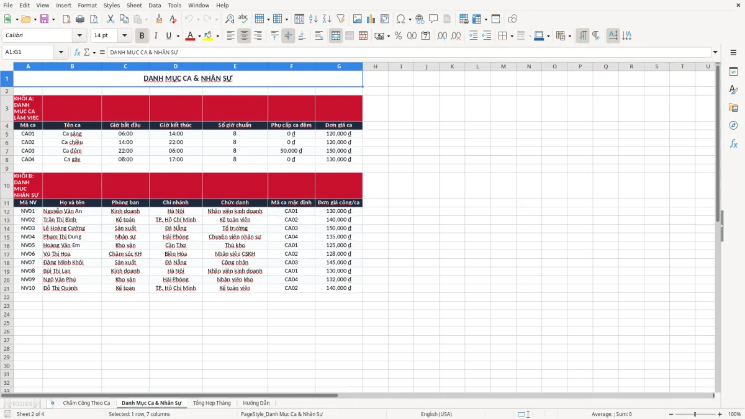This screenshot has width=745, height=419.
Task: Toggle Underline formatting
Action: (168, 36)
